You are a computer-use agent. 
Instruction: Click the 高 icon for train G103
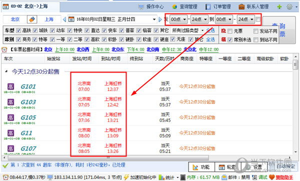tap(10, 102)
